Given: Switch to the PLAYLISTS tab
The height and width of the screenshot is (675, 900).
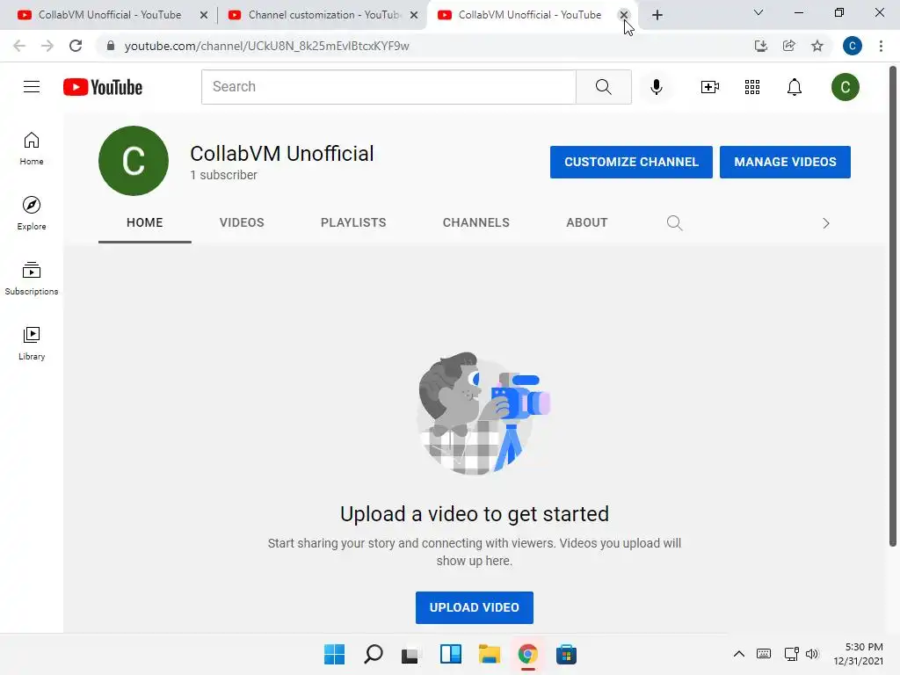Looking at the screenshot, I should coord(353,222).
